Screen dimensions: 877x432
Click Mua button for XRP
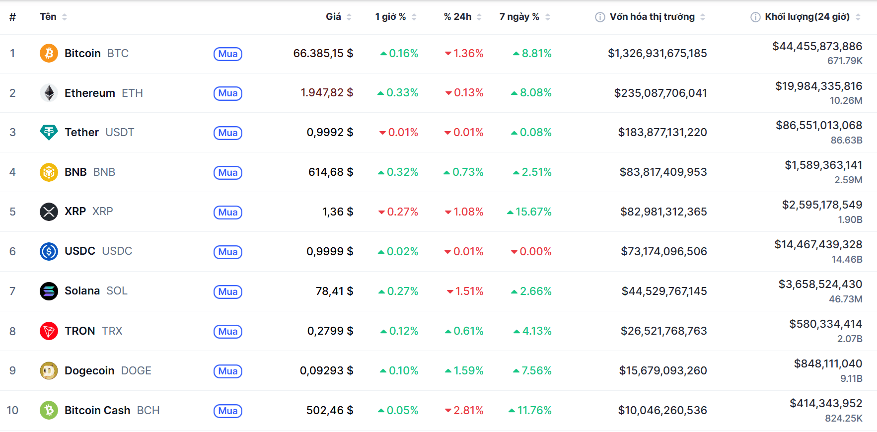(228, 212)
